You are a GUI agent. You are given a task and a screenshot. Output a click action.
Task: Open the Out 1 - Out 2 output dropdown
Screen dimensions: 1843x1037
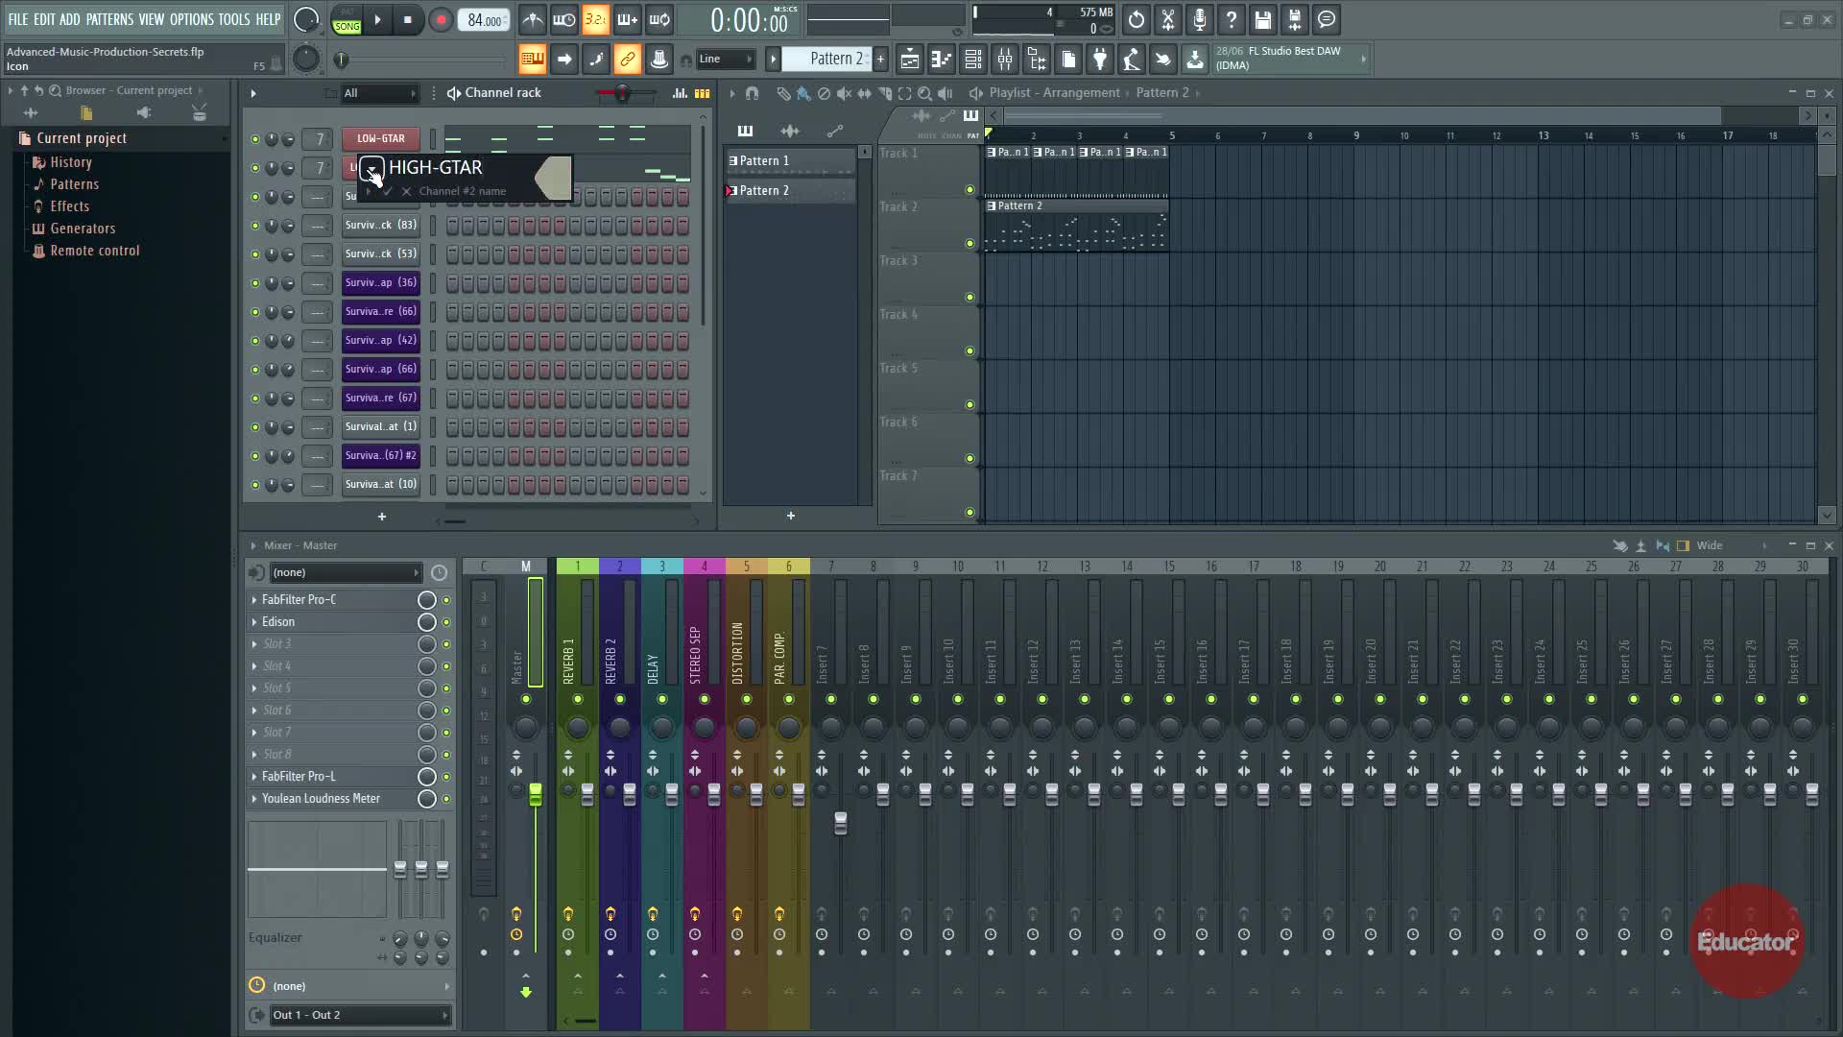pos(360,1015)
